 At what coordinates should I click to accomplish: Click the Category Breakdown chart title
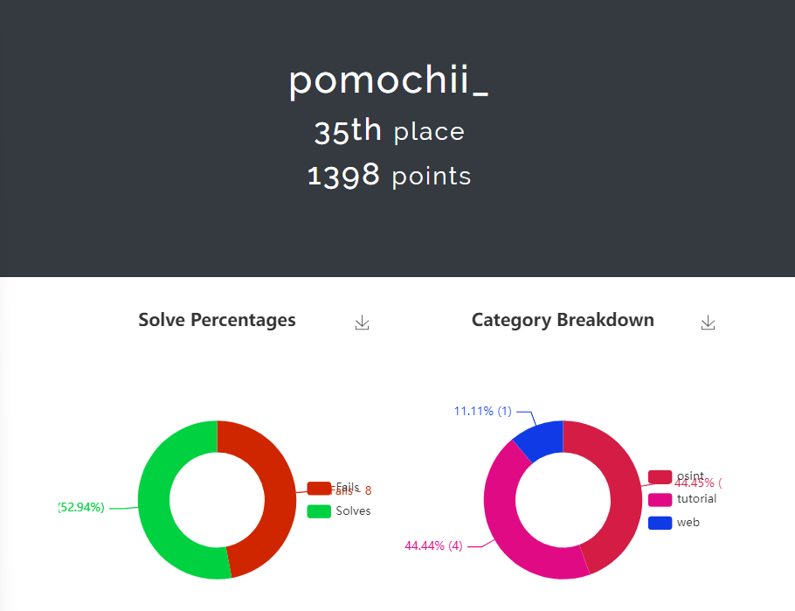563,320
